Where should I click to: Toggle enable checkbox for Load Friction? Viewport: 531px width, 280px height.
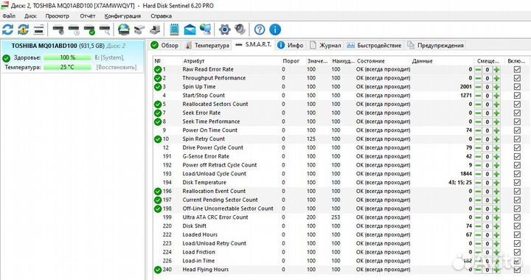tap(517, 252)
